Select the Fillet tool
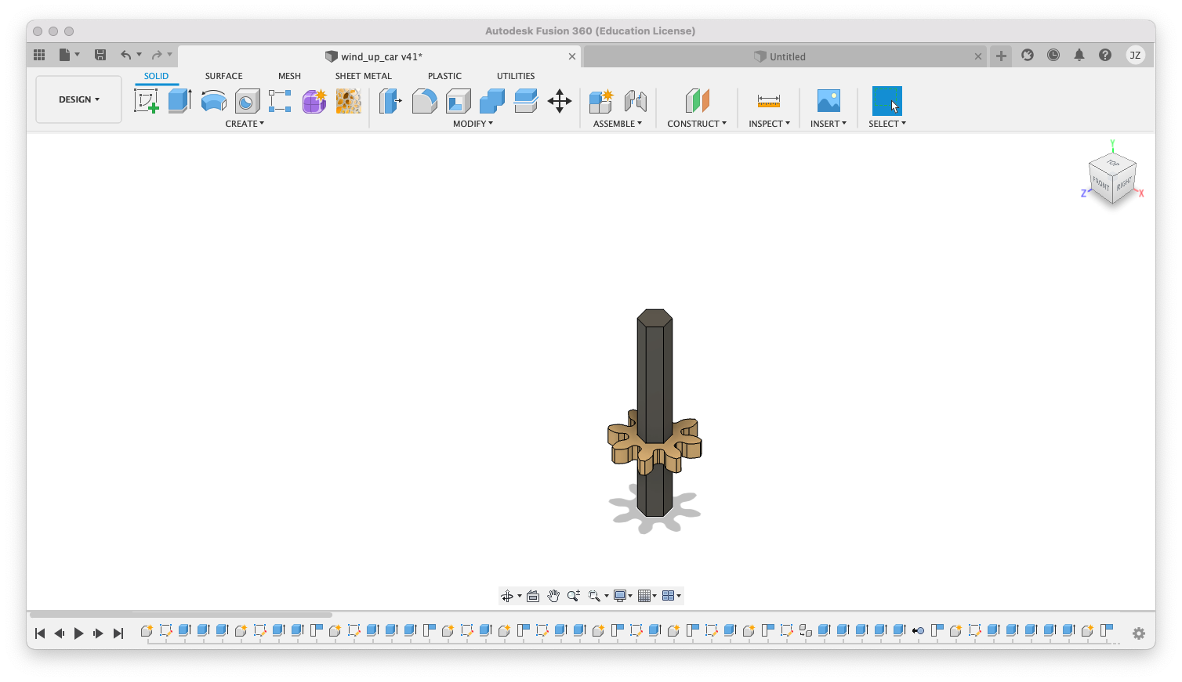The width and height of the screenshot is (1182, 682). coord(424,101)
